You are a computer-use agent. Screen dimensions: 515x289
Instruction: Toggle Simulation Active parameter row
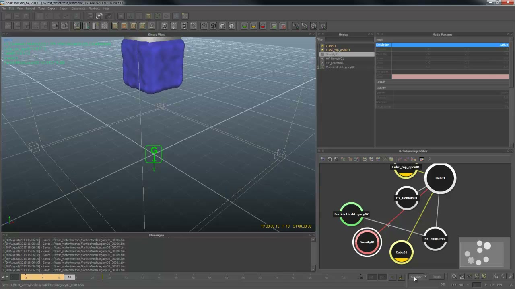(442, 45)
